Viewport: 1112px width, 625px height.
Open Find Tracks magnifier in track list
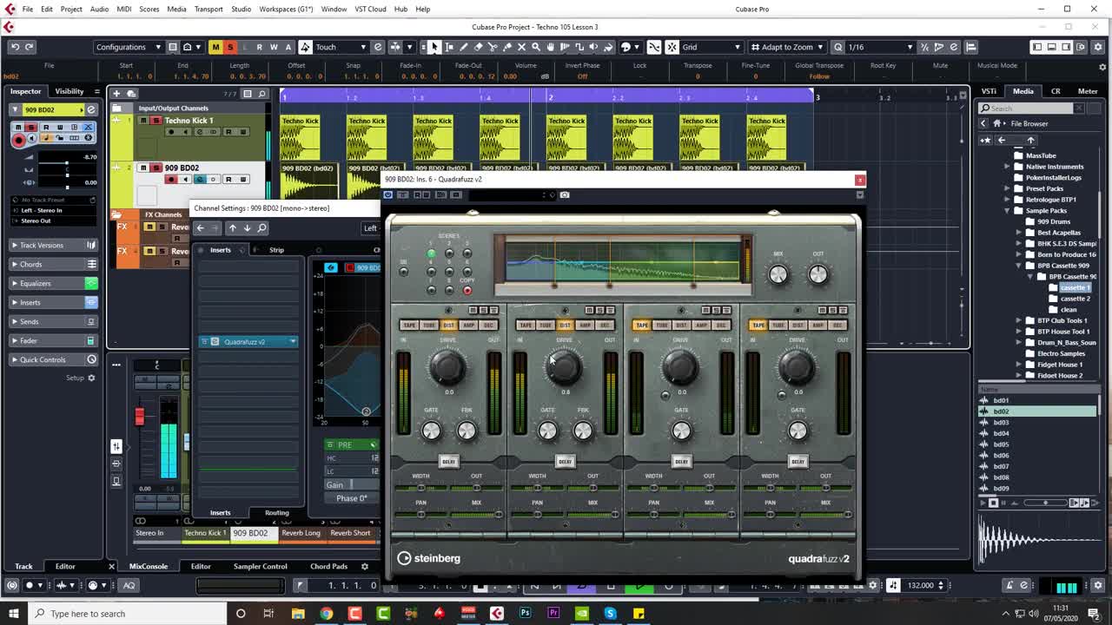(x=262, y=93)
